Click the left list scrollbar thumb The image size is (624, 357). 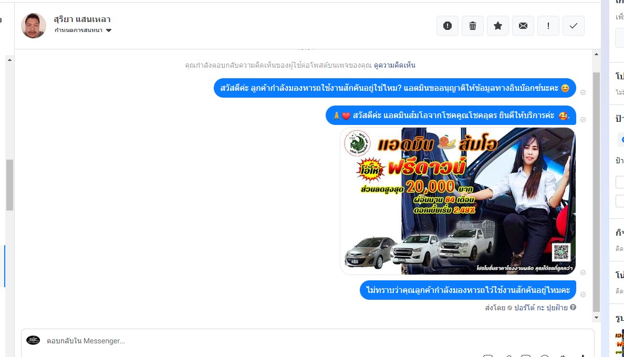point(9,185)
